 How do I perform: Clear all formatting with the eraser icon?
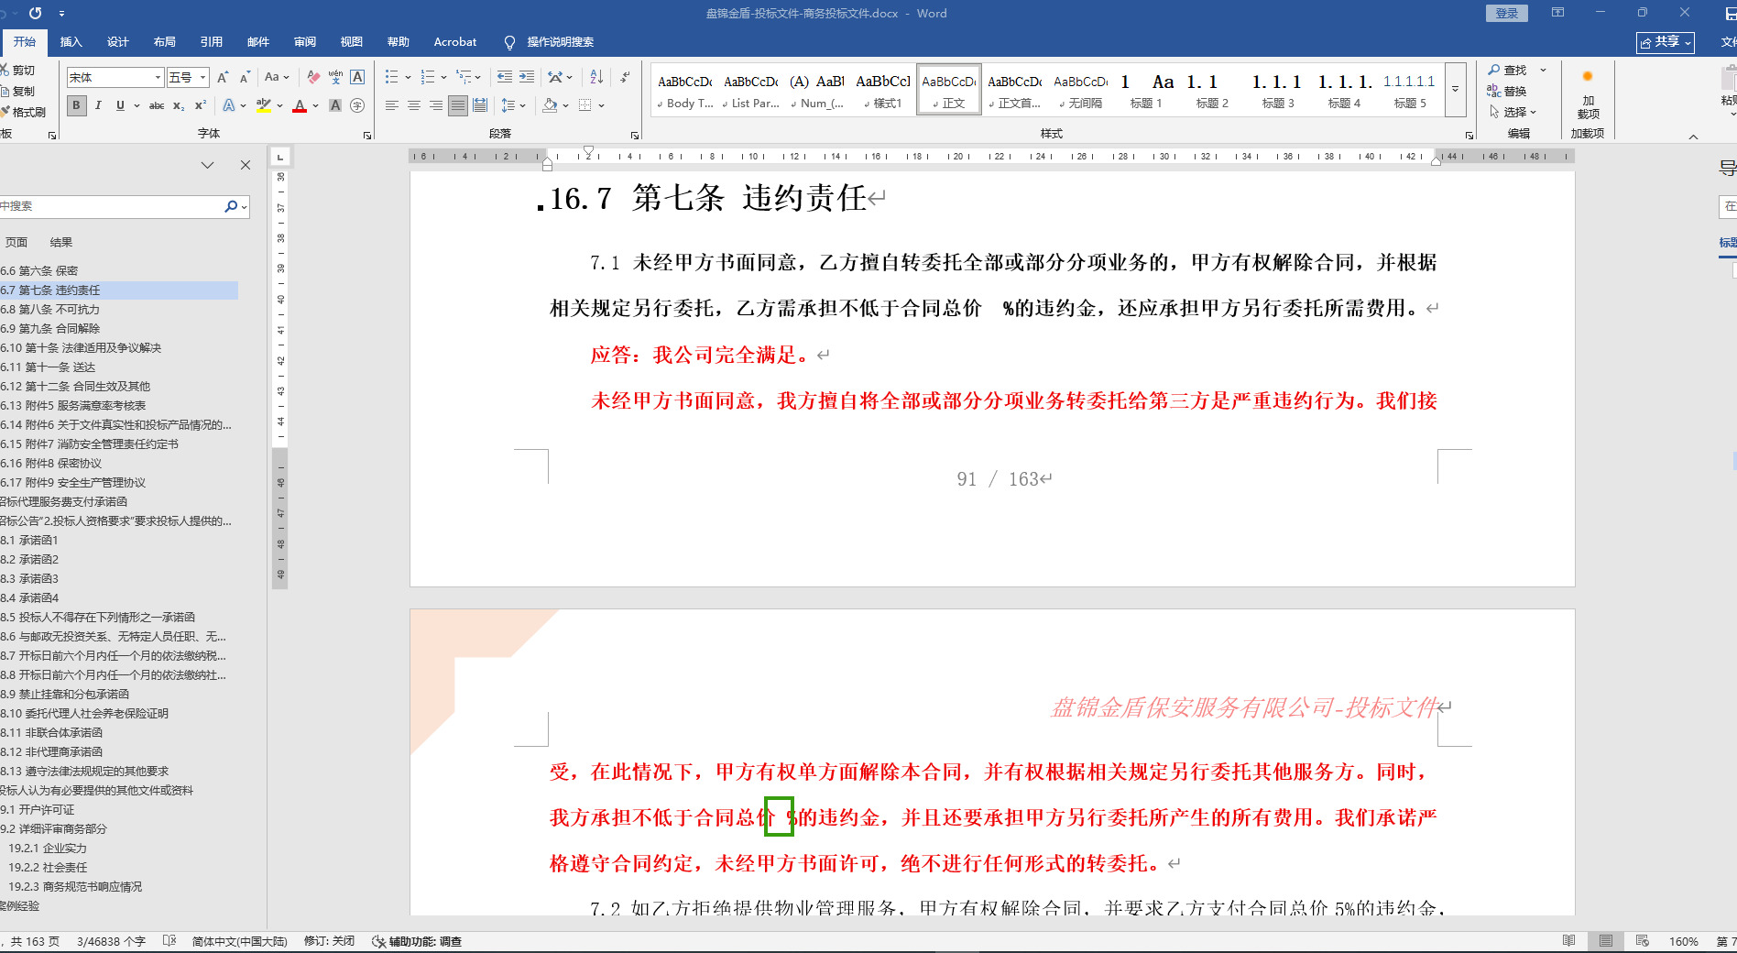click(313, 78)
